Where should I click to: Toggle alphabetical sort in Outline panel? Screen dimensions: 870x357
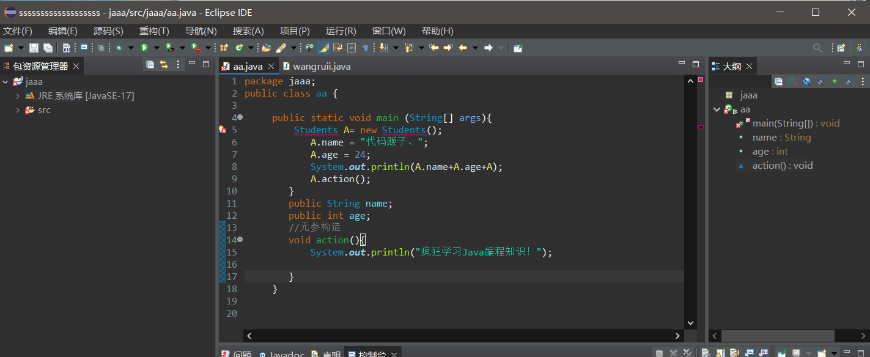(x=792, y=81)
